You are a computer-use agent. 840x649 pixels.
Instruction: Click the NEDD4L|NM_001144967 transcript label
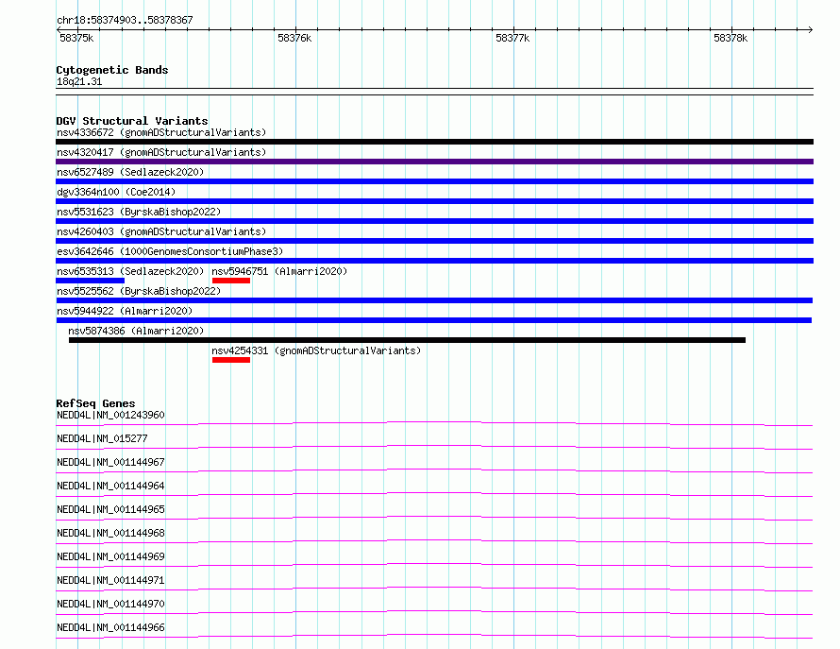point(110,462)
